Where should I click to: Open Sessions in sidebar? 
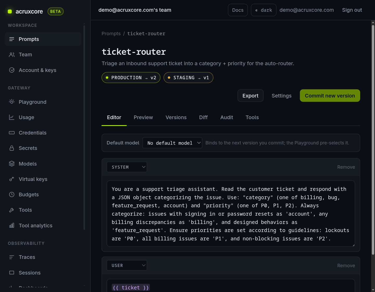point(43,273)
